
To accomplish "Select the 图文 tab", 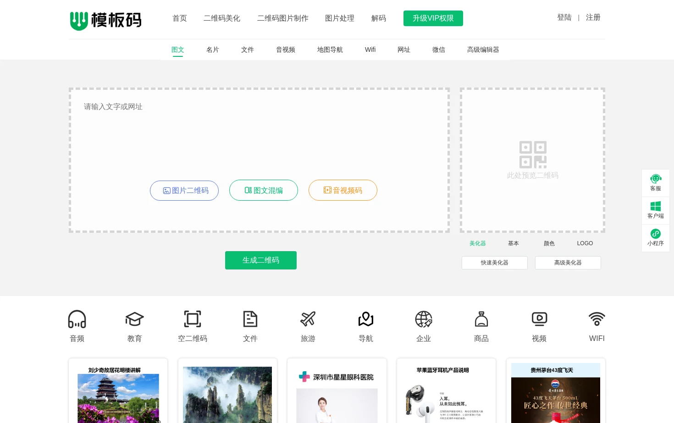I will point(178,50).
